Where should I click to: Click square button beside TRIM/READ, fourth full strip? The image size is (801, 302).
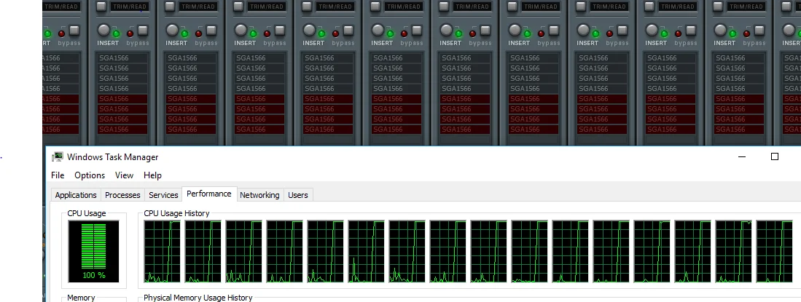(x=307, y=6)
